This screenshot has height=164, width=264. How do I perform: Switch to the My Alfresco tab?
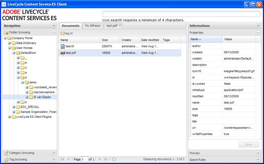coord(93,26)
